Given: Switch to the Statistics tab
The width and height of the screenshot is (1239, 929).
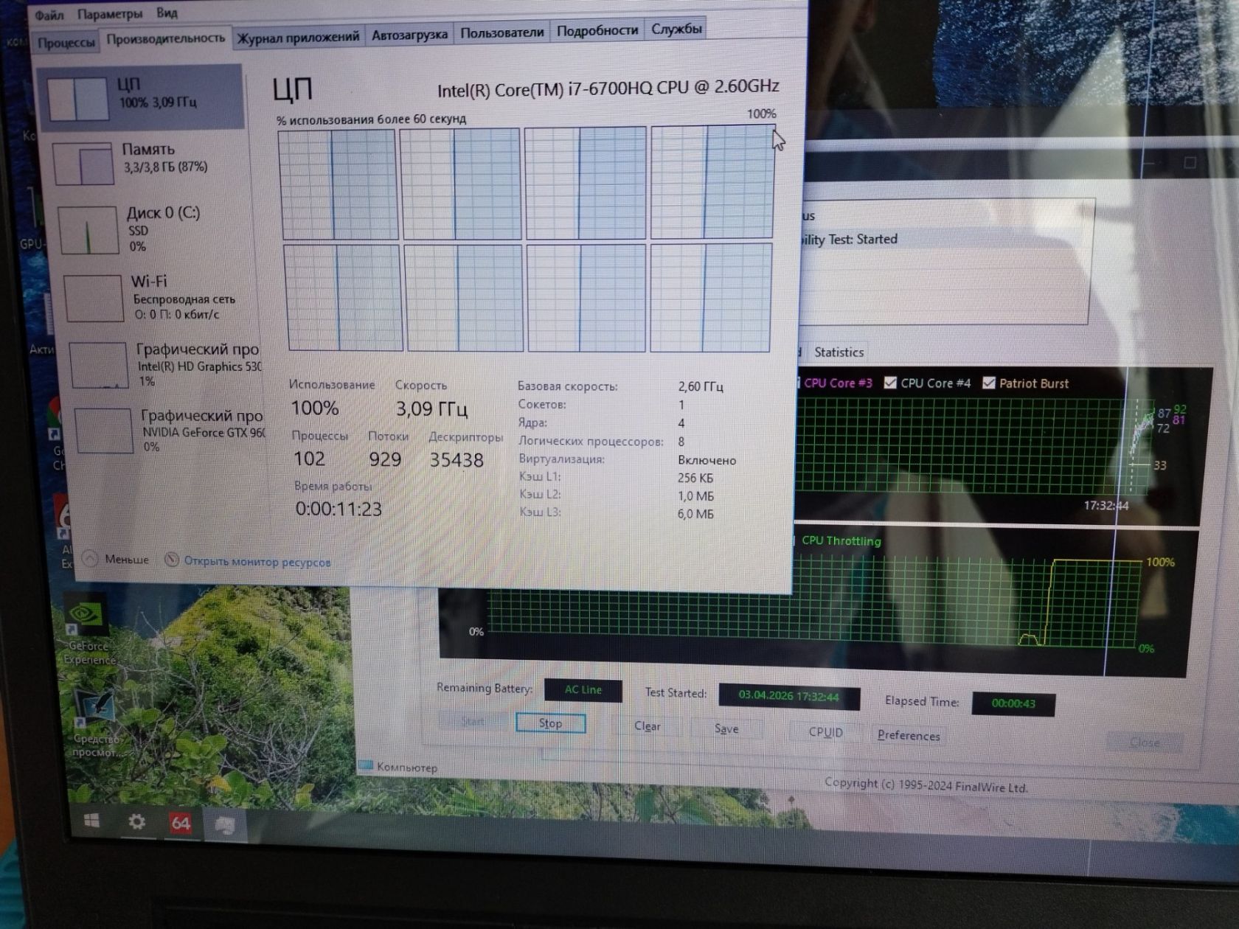Looking at the screenshot, I should [x=839, y=352].
